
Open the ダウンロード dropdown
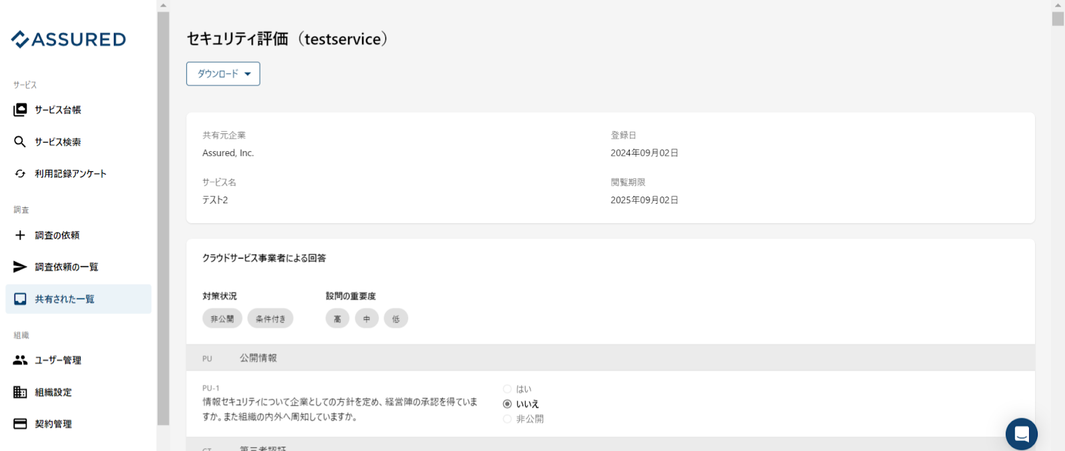223,74
